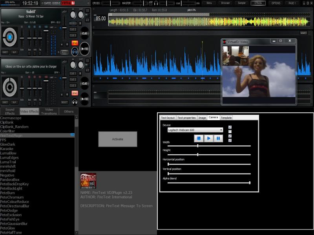Click the loop OUT knob on bottom deck
This screenshot has width=314, height=235.
point(81,65)
